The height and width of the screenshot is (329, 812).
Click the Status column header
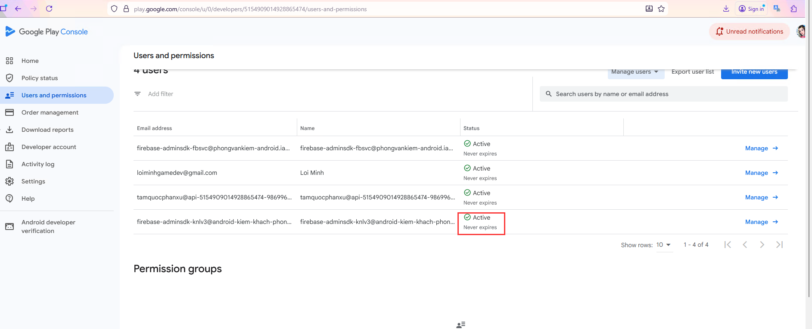[471, 128]
